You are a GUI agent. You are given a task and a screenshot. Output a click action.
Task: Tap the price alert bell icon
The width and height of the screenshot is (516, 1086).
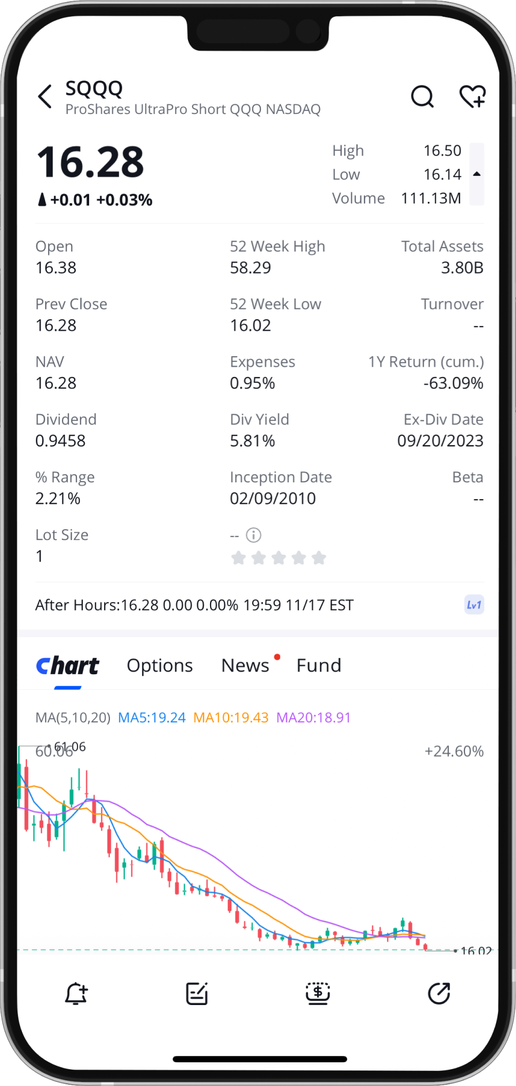click(76, 993)
